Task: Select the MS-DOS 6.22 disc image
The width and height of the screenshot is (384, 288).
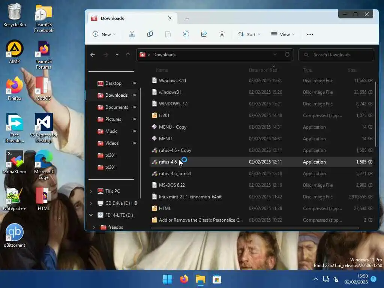Action: (261, 185)
